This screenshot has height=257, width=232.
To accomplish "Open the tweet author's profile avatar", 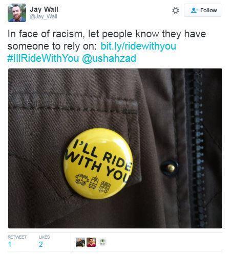I will point(17,13).
